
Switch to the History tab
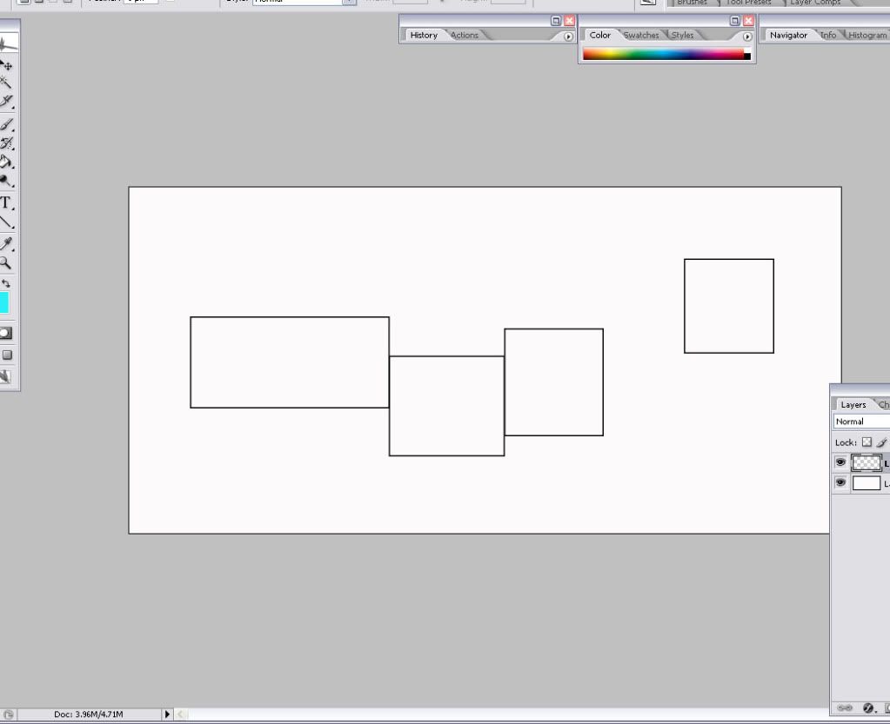click(424, 35)
